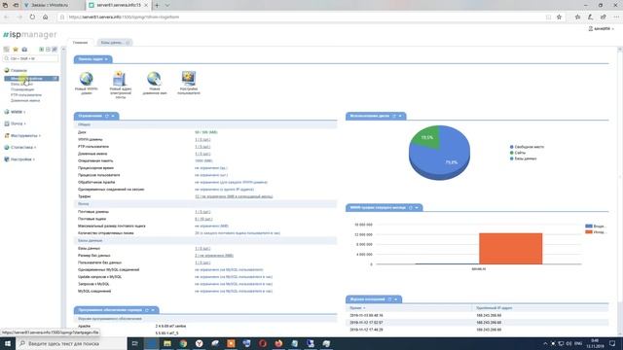
Task: Open Firefox from the Windows taskbar
Action: (278, 343)
